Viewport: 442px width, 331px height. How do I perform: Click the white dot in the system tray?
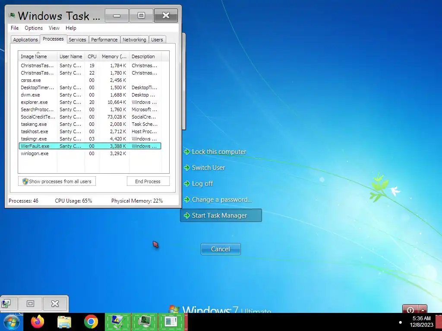(x=400, y=322)
